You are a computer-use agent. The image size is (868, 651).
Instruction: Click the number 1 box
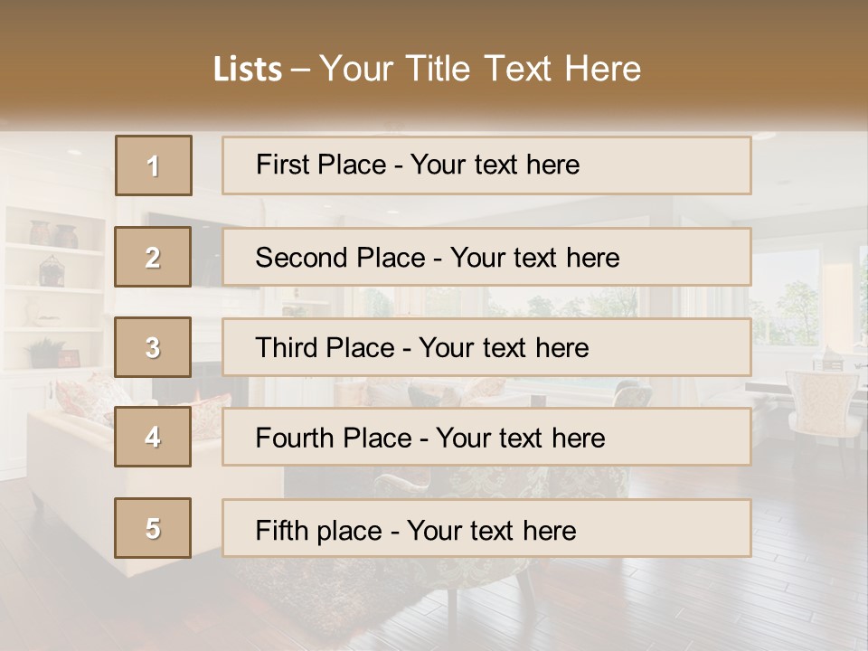154,165
